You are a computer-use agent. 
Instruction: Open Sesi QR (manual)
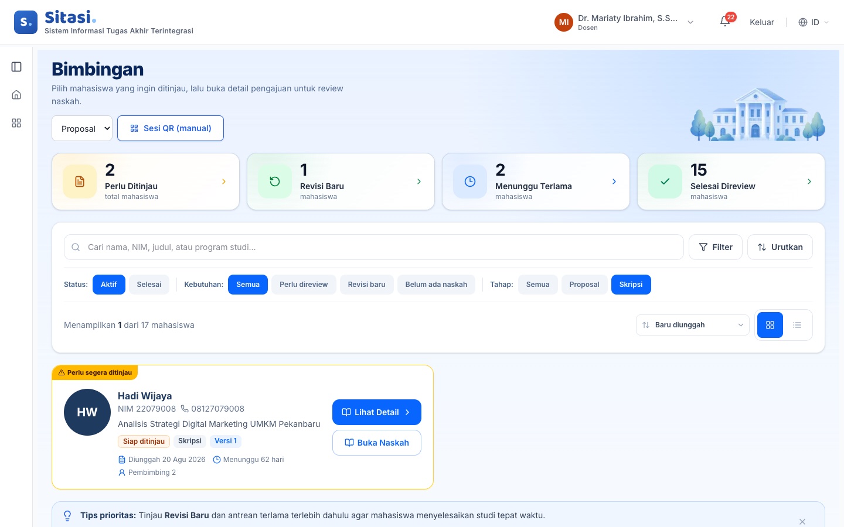[x=171, y=128]
